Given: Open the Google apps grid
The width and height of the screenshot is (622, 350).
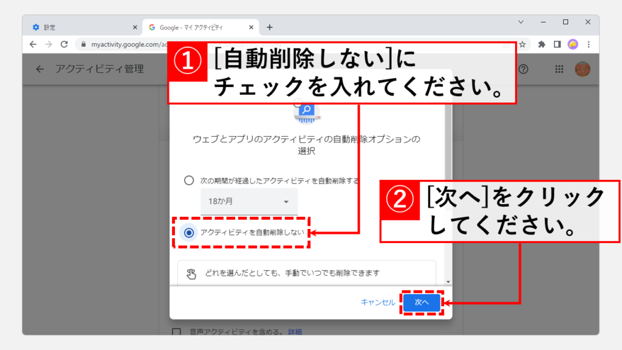Looking at the screenshot, I should point(559,69).
